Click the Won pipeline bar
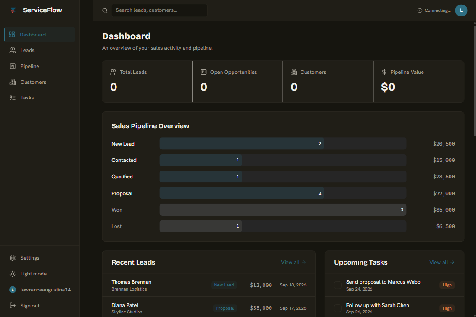Image resolution: width=476 pixels, height=317 pixels. click(283, 210)
